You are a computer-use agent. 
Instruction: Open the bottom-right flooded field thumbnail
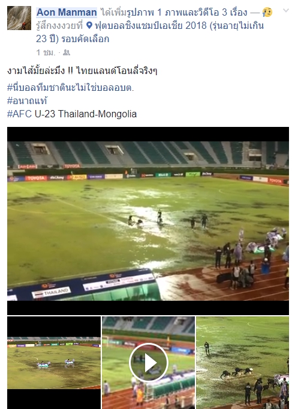[242, 363]
